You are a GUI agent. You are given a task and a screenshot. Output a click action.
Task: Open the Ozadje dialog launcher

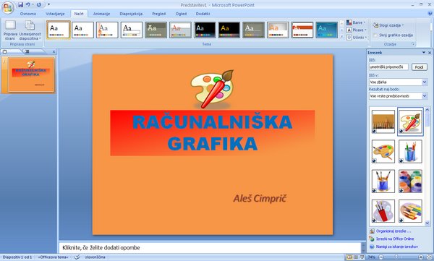point(414,44)
